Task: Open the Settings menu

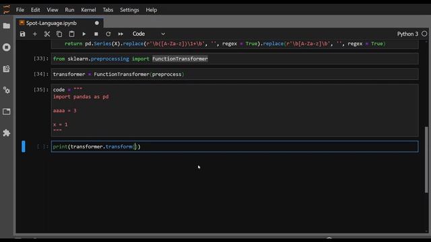Action: coord(129,10)
